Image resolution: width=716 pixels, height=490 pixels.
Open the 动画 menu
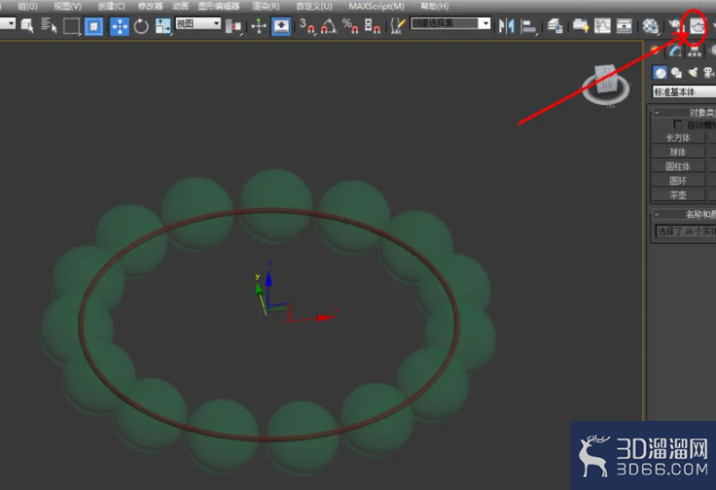click(181, 7)
